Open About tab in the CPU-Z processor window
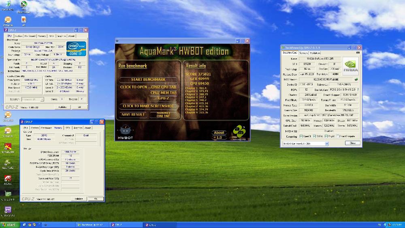This screenshot has height=228, width=405. (x=72, y=36)
